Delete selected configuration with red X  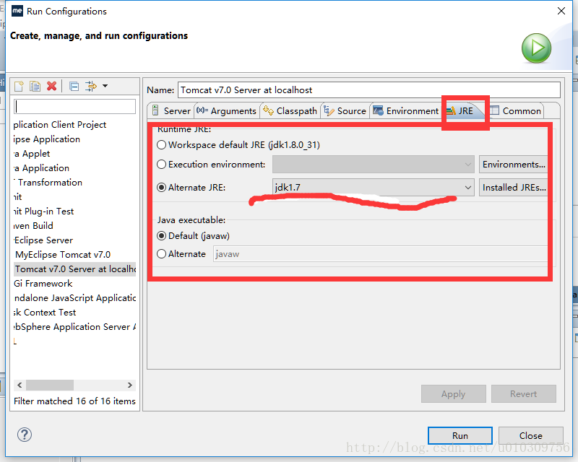tap(51, 86)
